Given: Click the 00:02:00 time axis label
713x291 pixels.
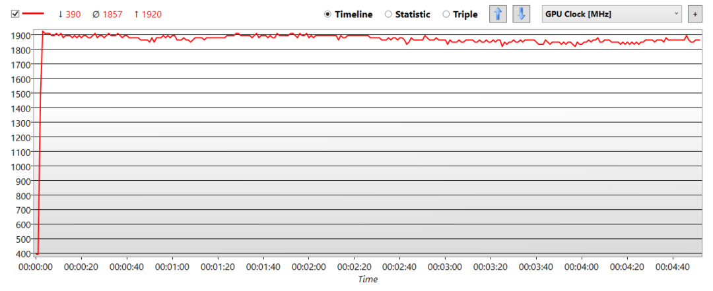Looking at the screenshot, I should 309,267.
